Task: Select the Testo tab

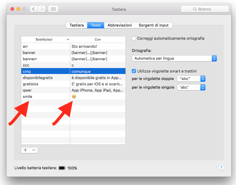Action: coord(96,25)
